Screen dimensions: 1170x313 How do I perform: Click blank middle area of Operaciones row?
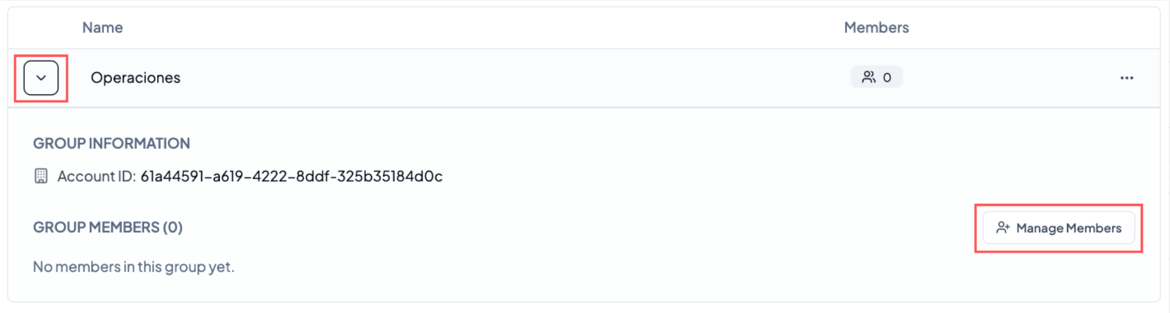coord(509,78)
